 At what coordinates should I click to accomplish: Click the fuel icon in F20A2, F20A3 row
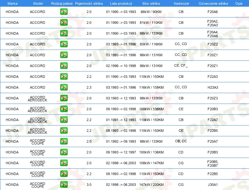[x=64, y=23]
